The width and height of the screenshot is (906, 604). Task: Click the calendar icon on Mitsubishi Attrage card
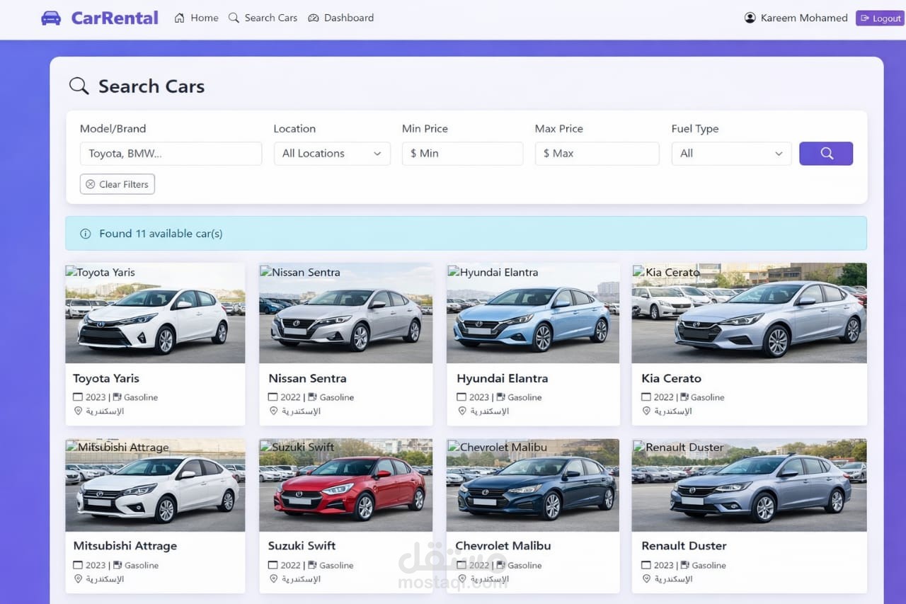(78, 565)
